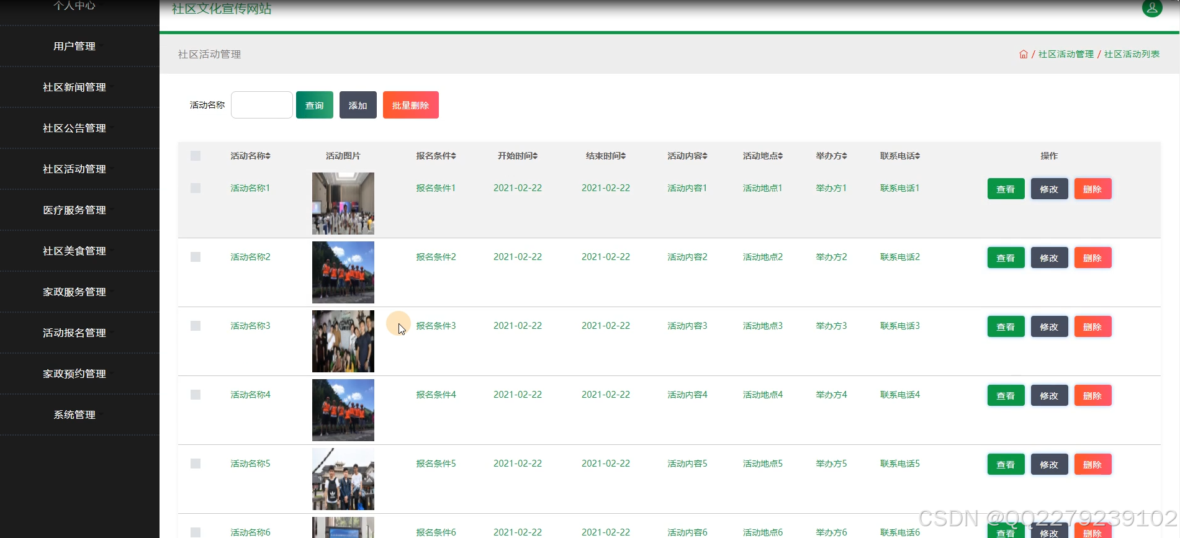The width and height of the screenshot is (1180, 538).
Task: Open the user avatar icon menu
Action: tap(1152, 8)
